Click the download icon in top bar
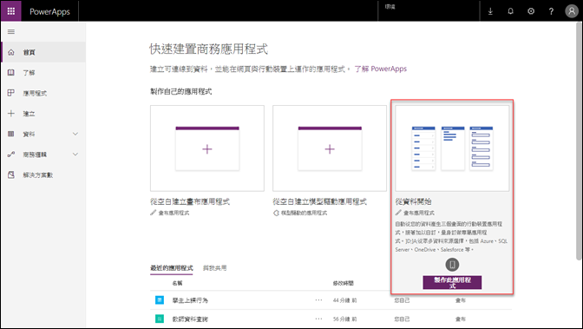 (490, 11)
